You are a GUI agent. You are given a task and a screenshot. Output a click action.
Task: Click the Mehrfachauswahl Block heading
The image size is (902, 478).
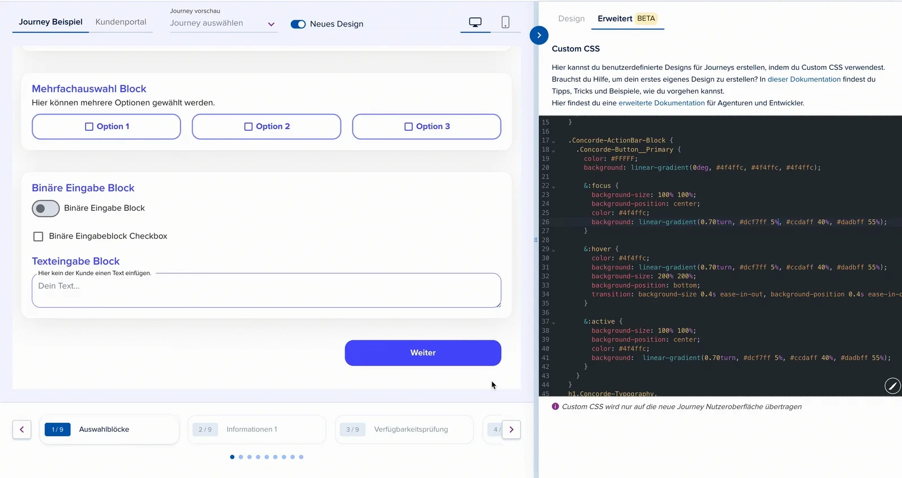[x=89, y=89]
